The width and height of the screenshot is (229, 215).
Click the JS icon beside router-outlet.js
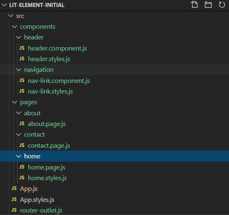click(14, 210)
